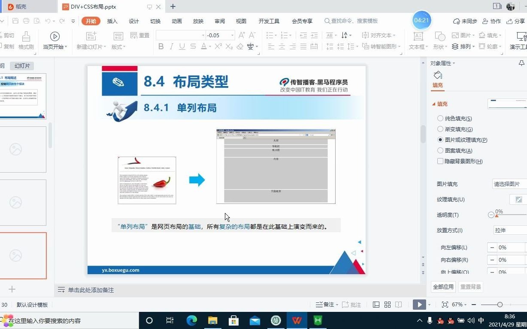Select the 纯色填充 radio option
This screenshot has height=329, width=527.
[440, 118]
